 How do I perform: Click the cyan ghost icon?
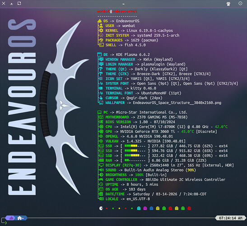point(139,208)
